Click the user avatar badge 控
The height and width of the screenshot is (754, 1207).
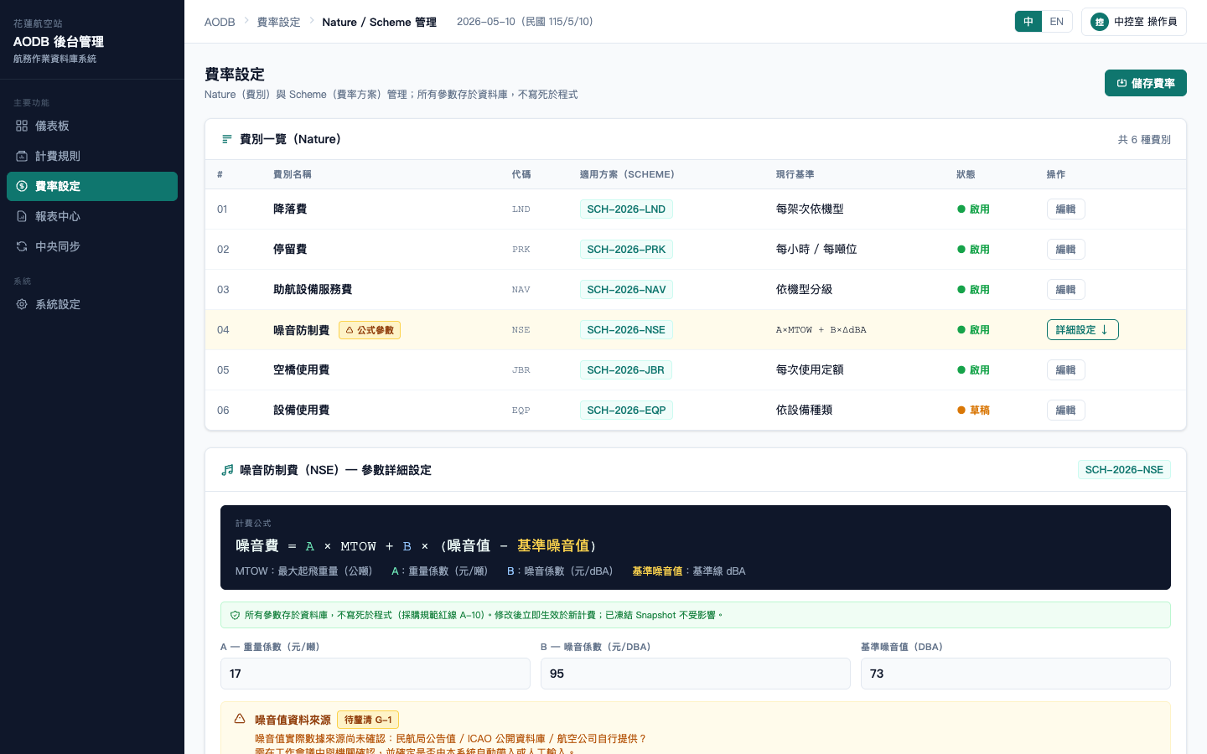(x=1100, y=22)
